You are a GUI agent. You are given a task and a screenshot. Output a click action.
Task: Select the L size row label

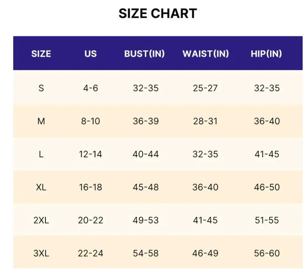41,154
